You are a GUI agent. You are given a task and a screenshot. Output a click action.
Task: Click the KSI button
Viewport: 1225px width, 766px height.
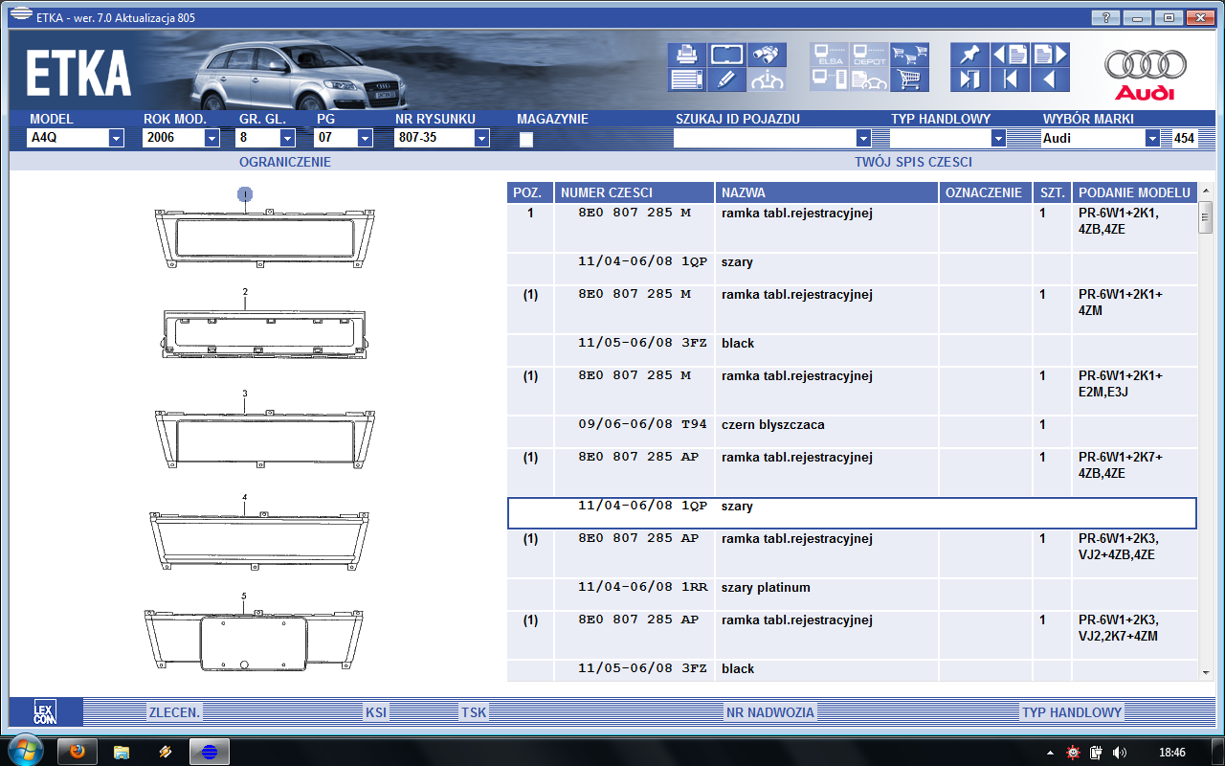click(376, 712)
